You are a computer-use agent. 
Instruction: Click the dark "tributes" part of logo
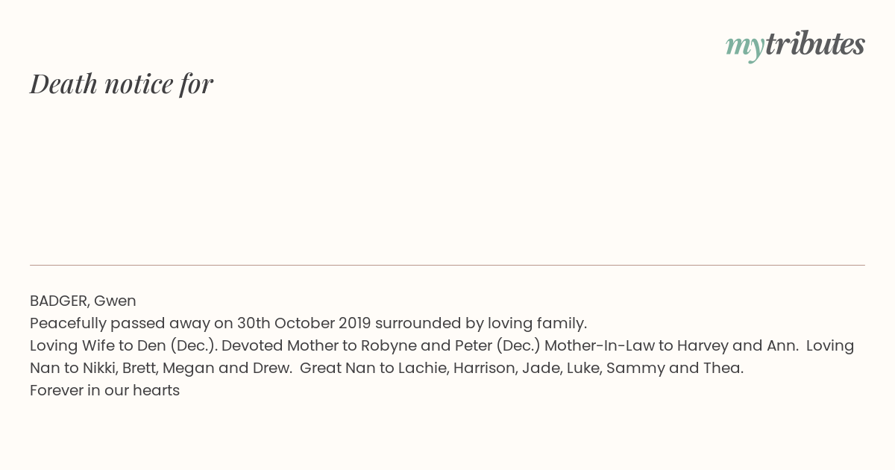[x=814, y=44]
